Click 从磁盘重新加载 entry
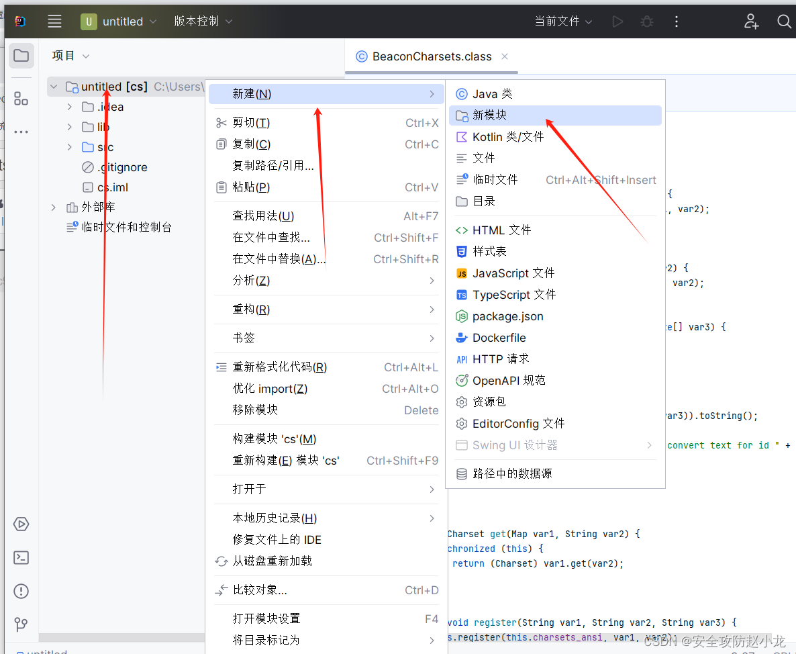The height and width of the screenshot is (654, 796). 326,561
